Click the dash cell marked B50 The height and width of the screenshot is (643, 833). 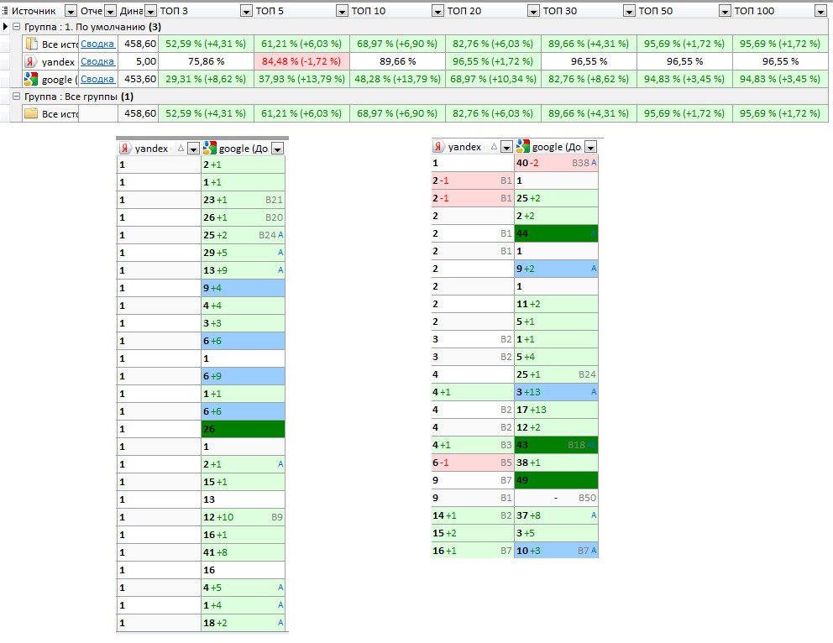556,498
